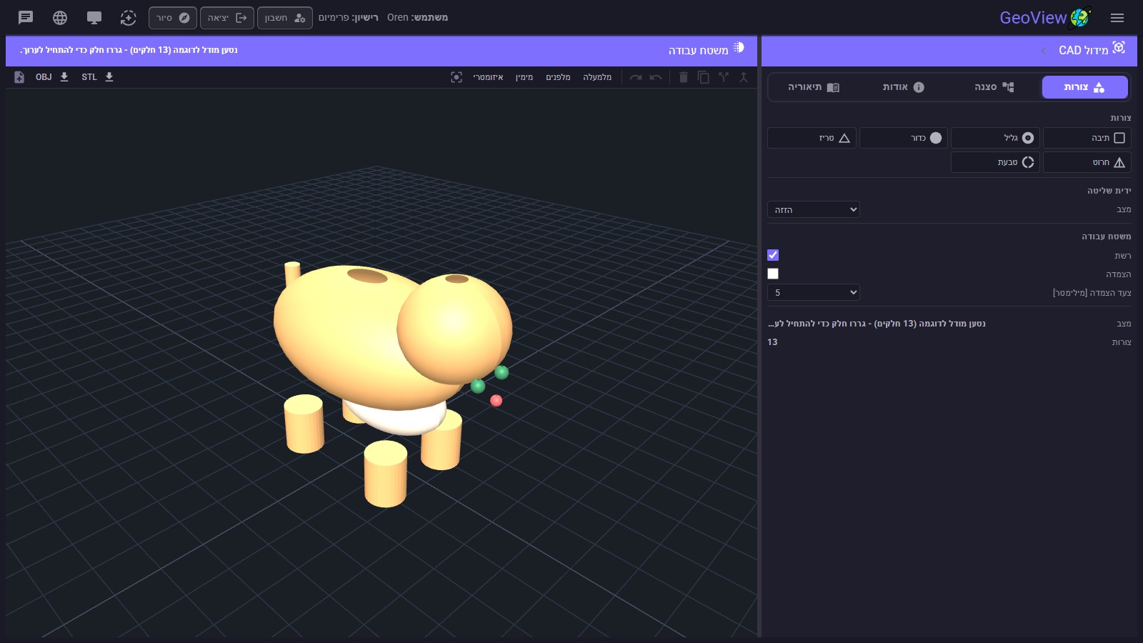Image resolution: width=1143 pixels, height=643 pixels.
Task: Click the AI sparkle refresh icon
Action: point(129,18)
